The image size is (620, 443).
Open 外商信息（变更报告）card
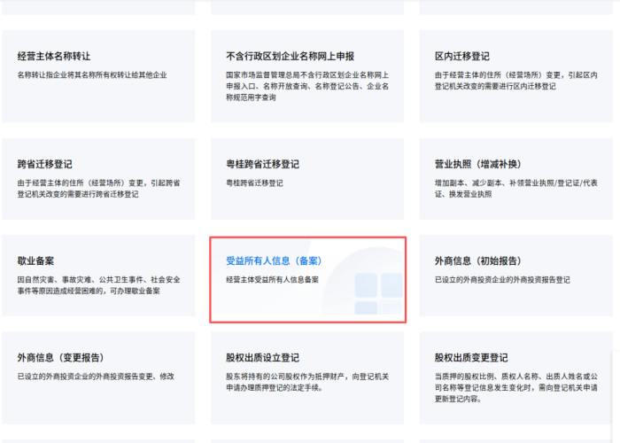pyautogui.click(x=60, y=358)
